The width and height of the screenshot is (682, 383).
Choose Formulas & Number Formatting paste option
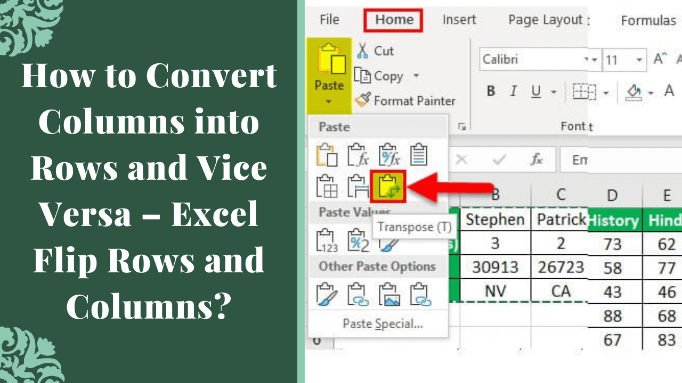[388, 155]
